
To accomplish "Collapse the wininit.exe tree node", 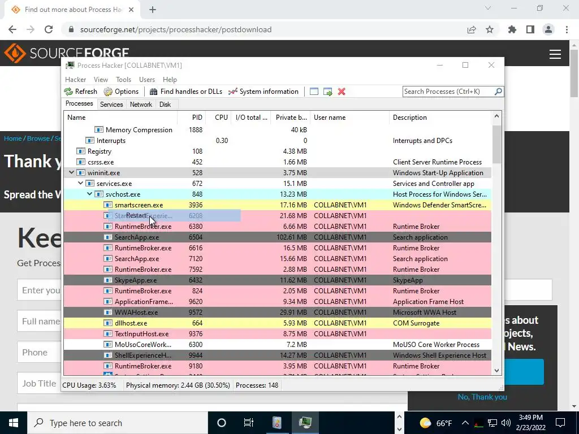I will pos(72,172).
